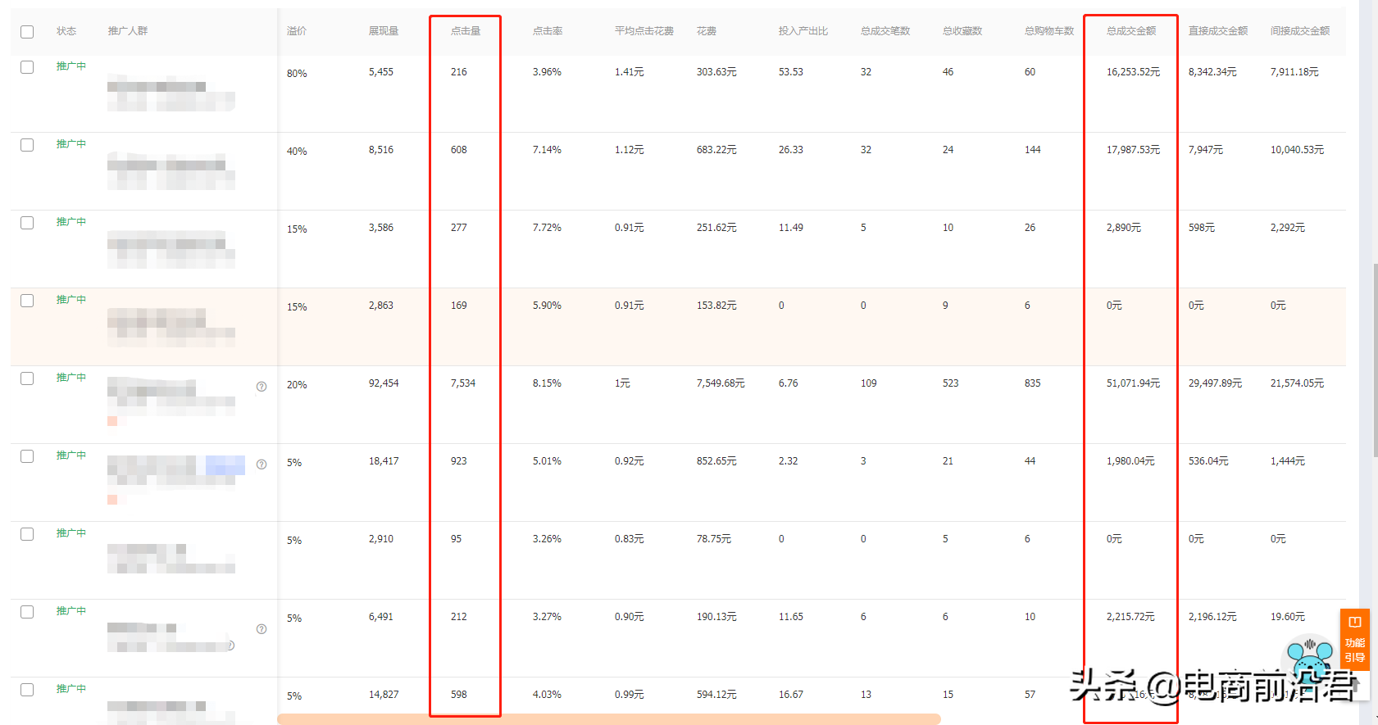Click the 109 total orders cell
This screenshot has height=725, width=1378.
pos(869,383)
